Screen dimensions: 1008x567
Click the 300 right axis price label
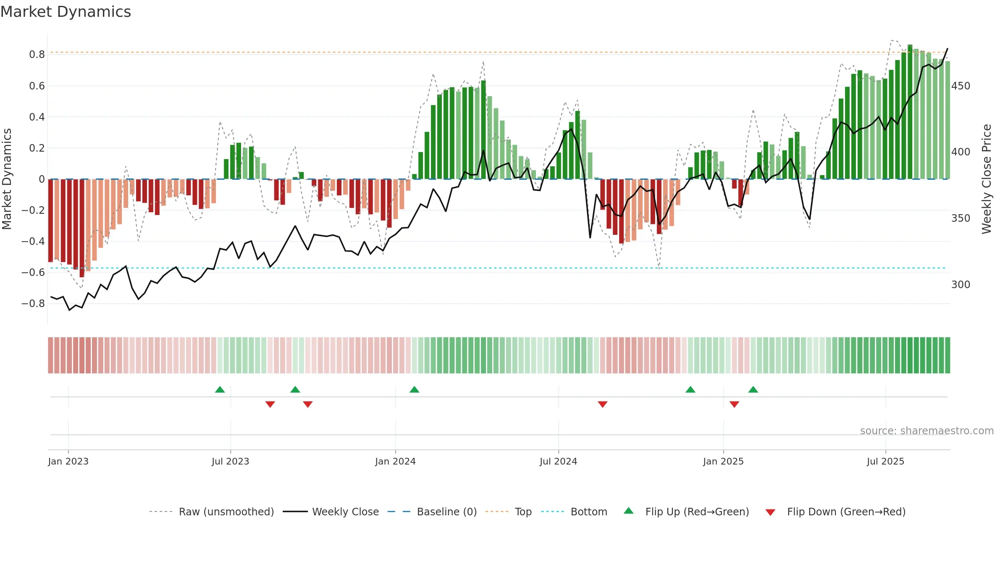coord(961,285)
